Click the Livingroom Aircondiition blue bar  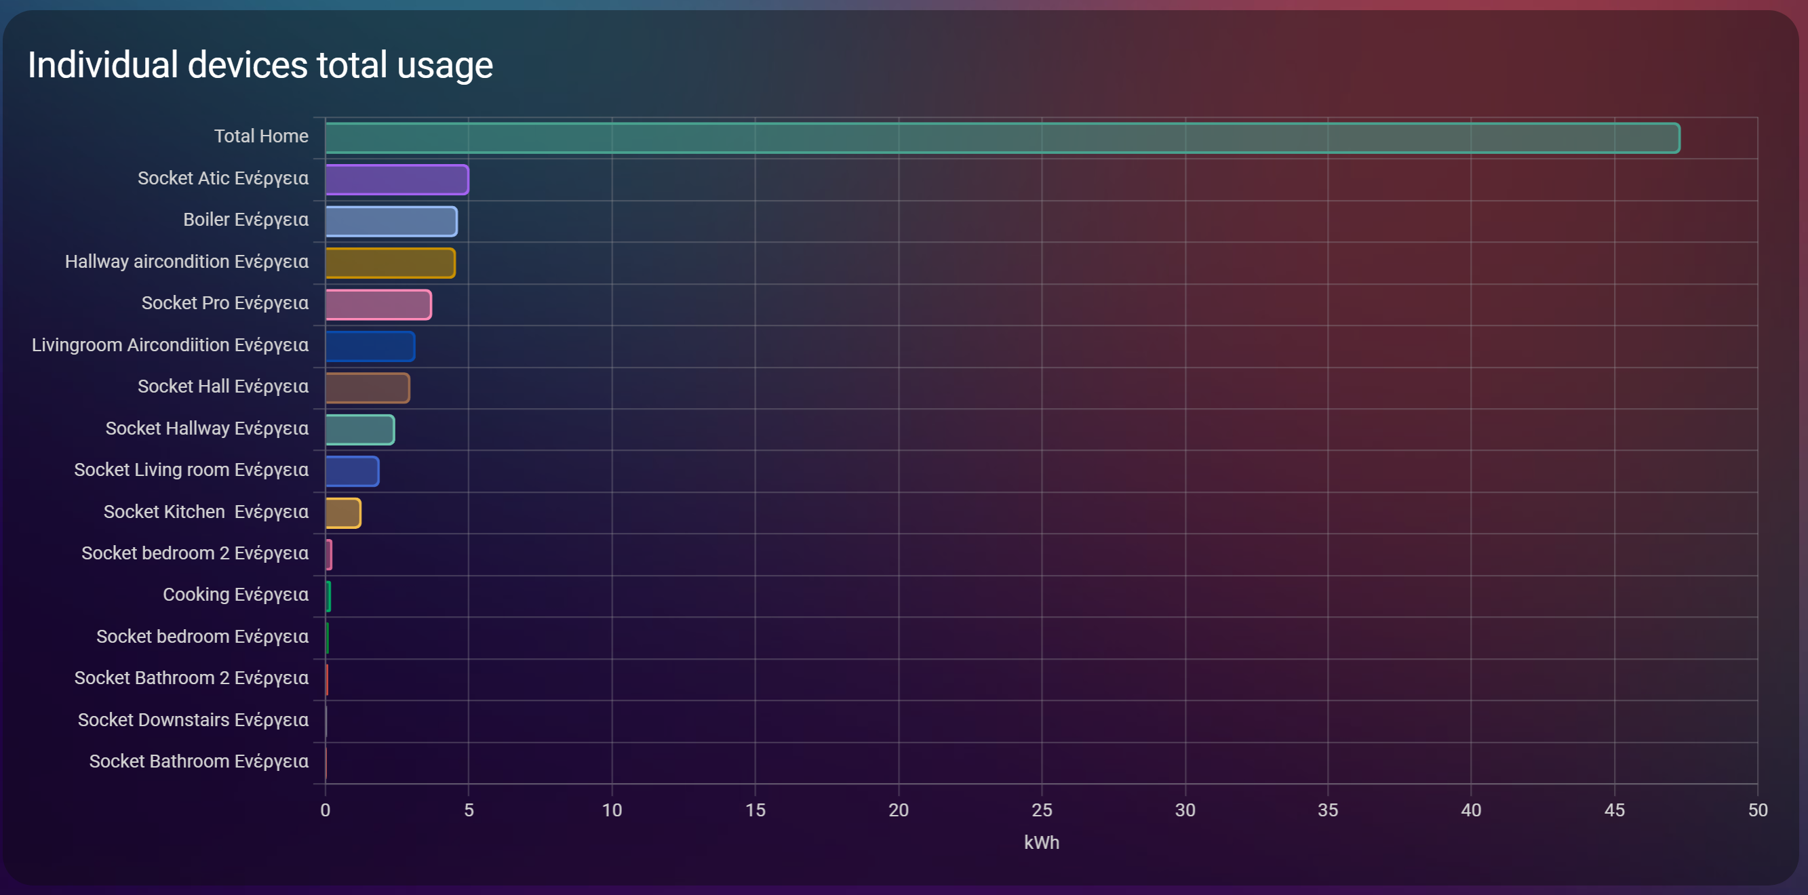click(x=370, y=346)
